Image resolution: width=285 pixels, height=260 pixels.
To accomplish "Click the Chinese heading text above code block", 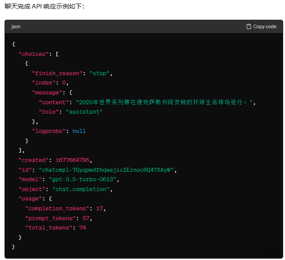I will click(44, 6).
